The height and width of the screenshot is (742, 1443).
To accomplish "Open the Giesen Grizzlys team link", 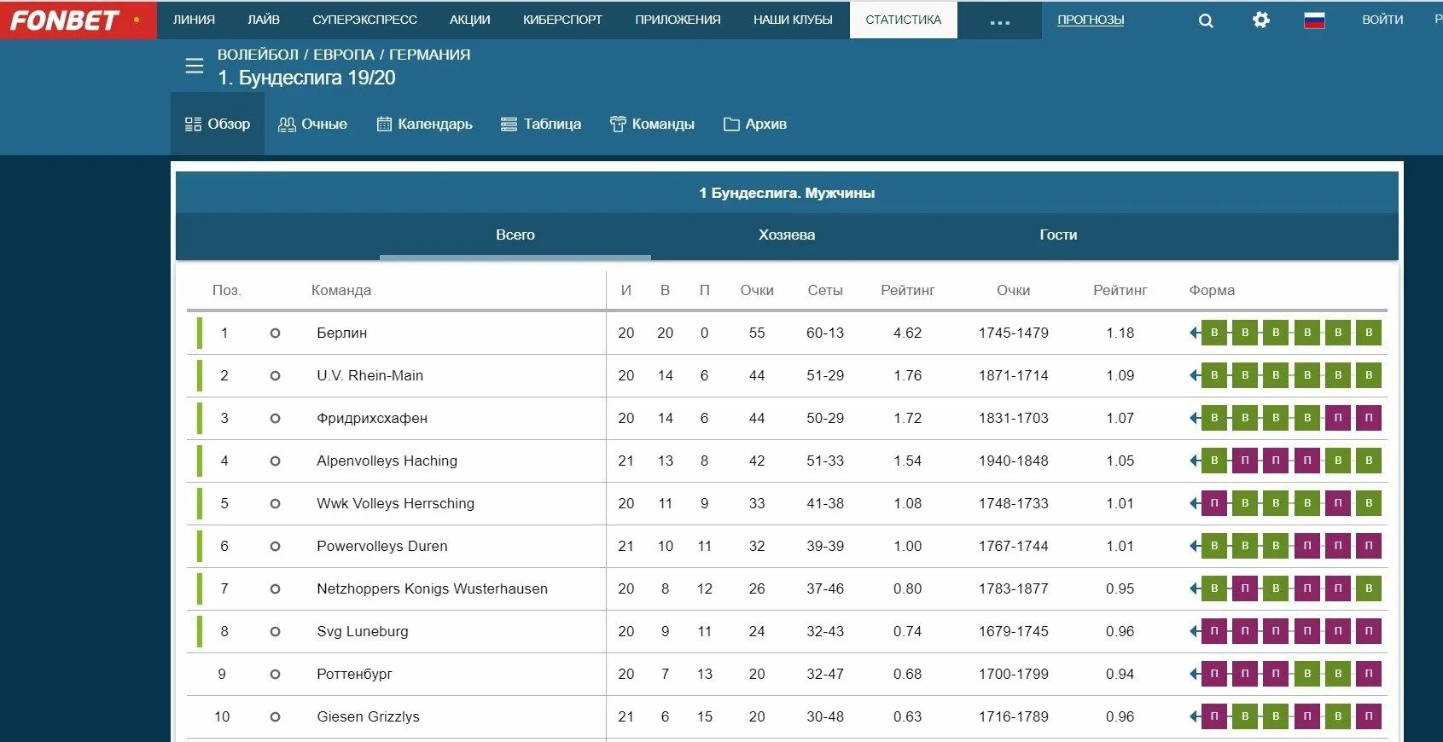I will tap(368, 716).
